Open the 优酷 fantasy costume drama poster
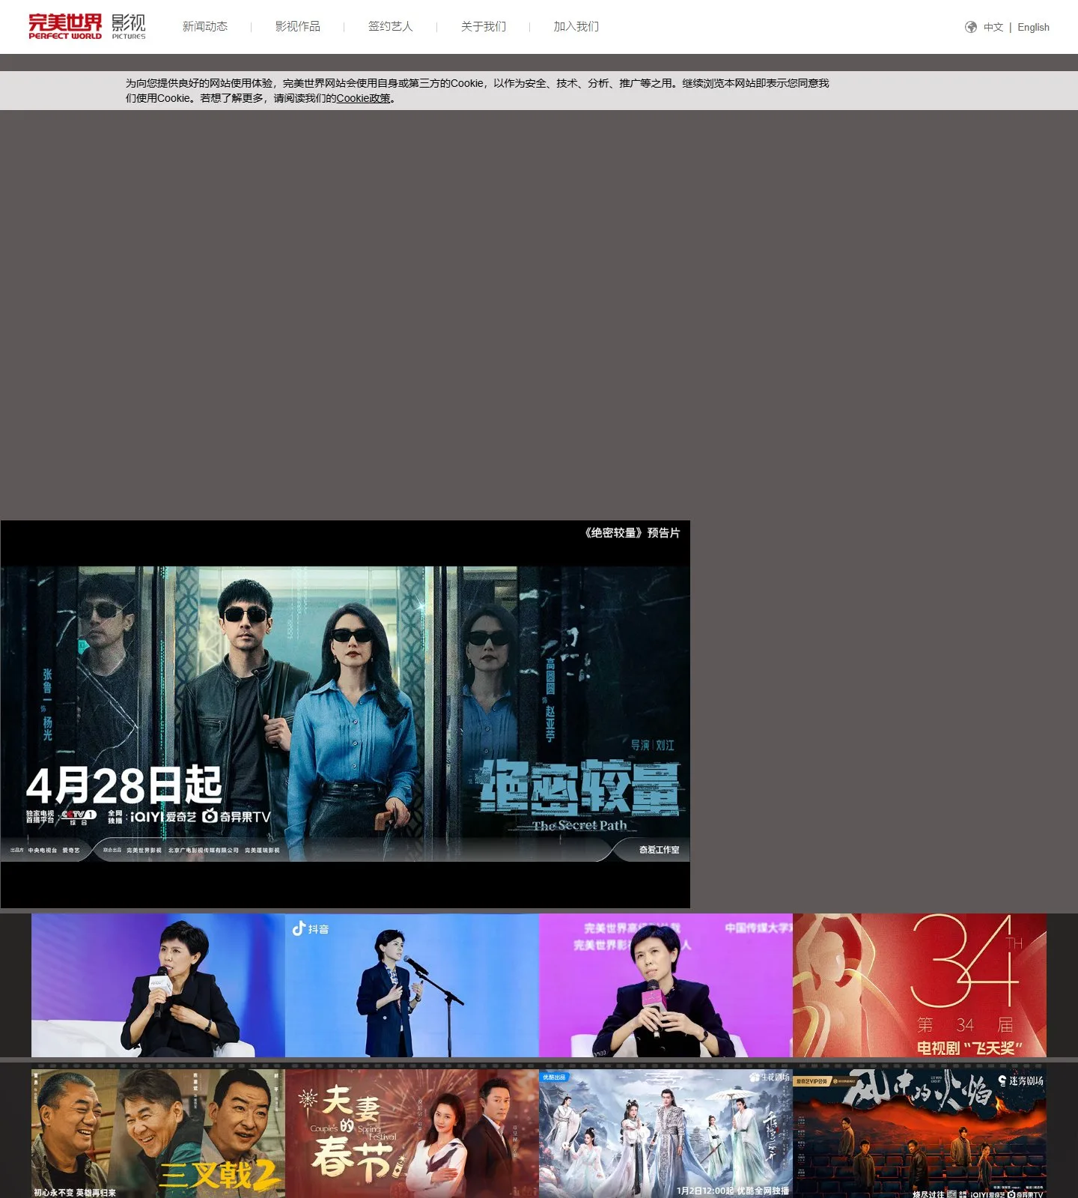The image size is (1078, 1198). [666, 1134]
